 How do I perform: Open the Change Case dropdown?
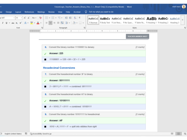(x=34, y=18)
